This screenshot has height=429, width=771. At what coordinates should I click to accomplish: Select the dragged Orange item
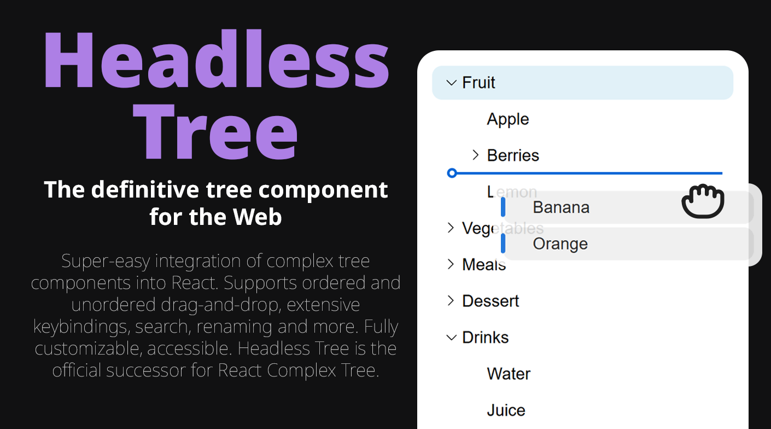(x=560, y=244)
